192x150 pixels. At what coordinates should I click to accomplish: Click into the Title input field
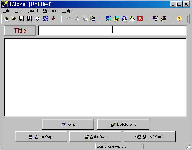click(x=113, y=31)
